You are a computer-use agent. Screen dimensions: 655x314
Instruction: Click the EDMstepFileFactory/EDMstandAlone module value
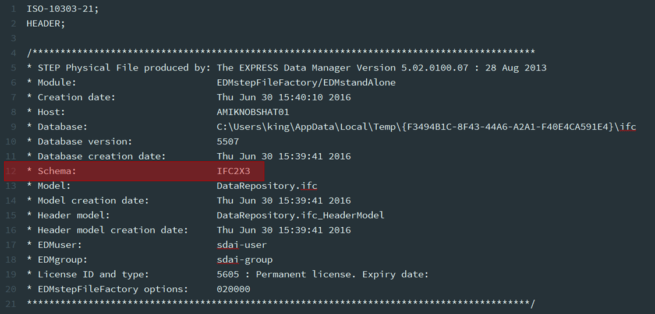[x=306, y=83]
